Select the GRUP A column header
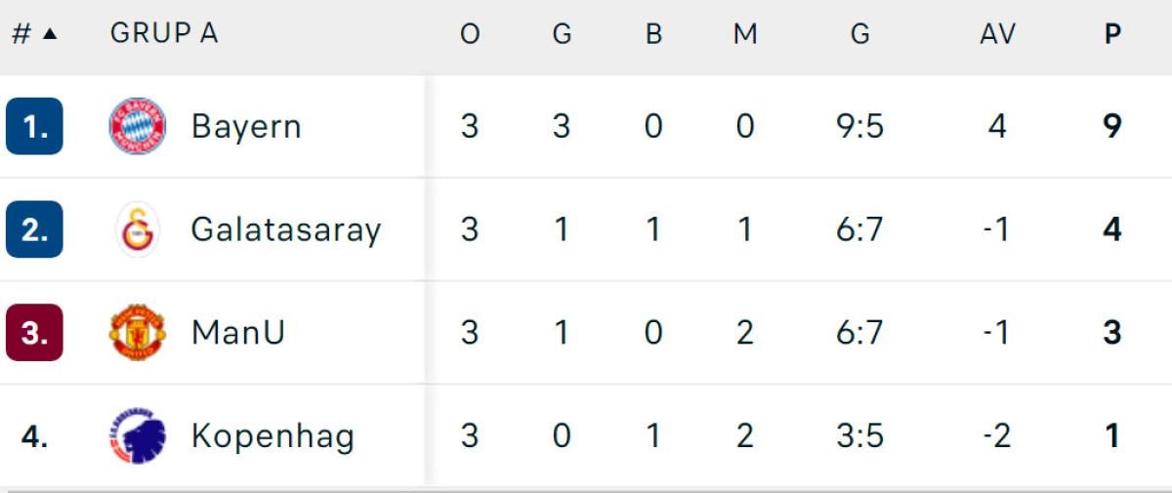This screenshot has width=1172, height=493. tap(164, 33)
